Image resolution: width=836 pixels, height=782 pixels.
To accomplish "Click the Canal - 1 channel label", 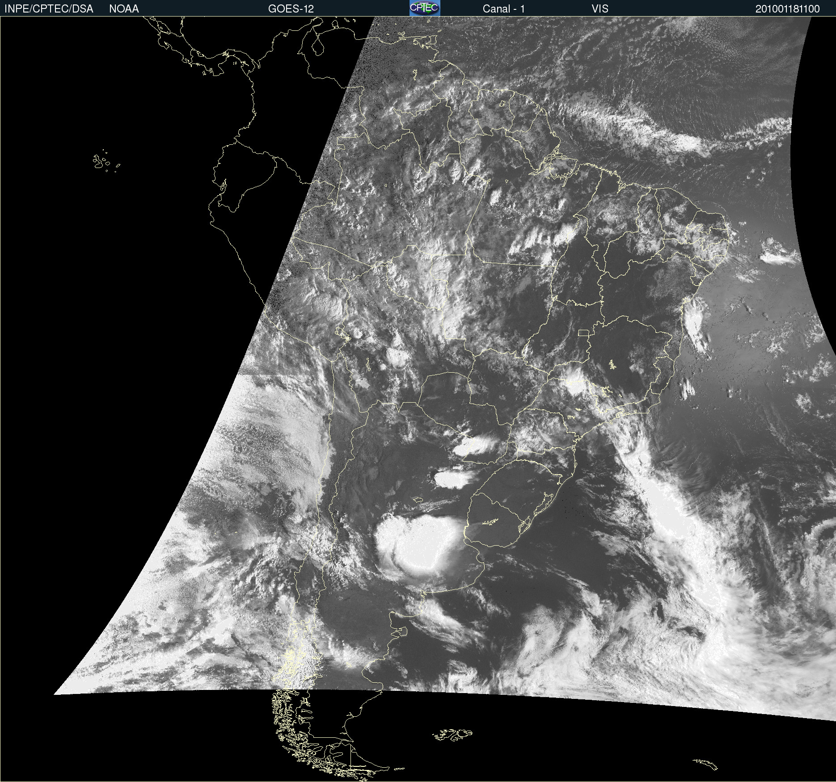I will 504,9.
